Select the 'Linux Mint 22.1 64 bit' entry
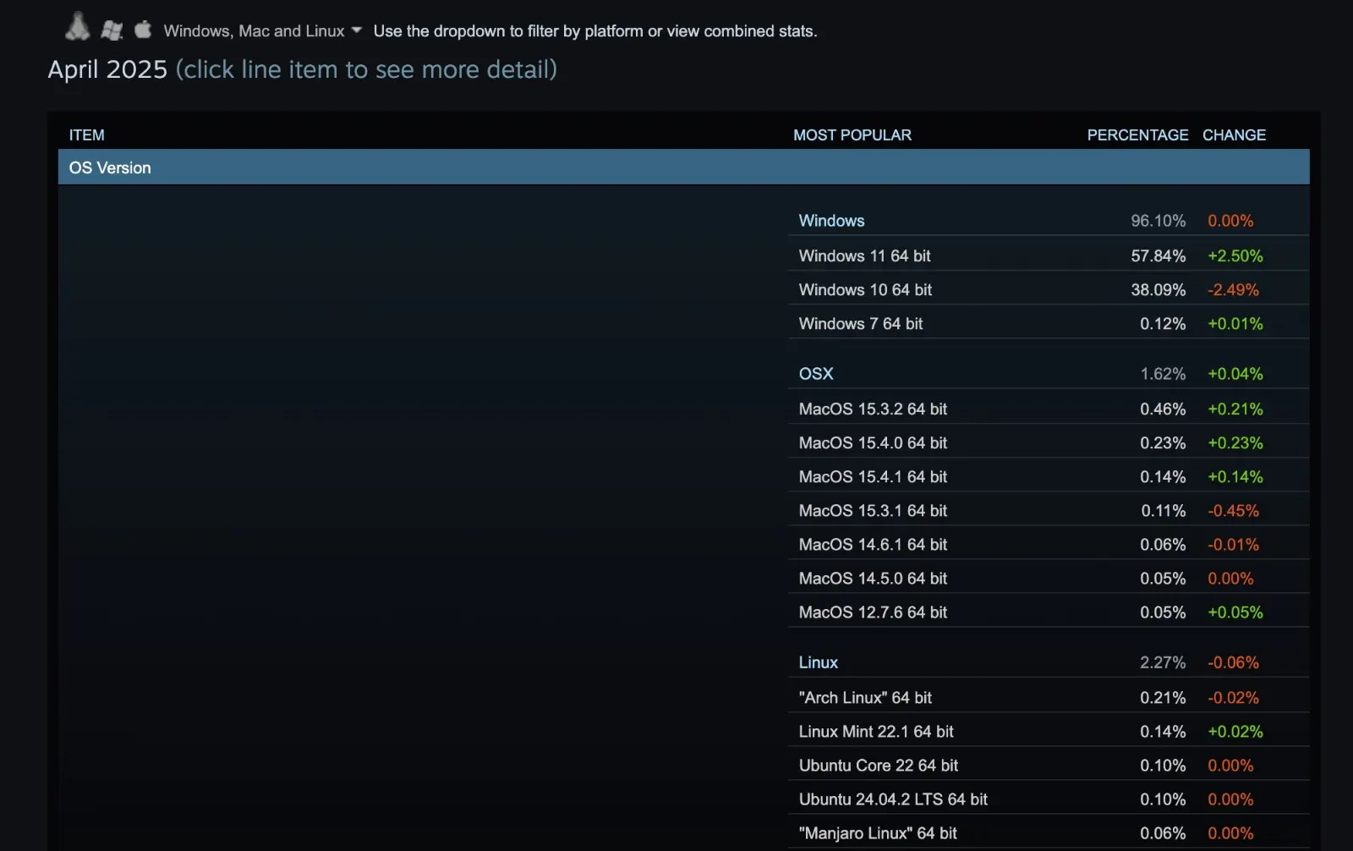 (876, 731)
